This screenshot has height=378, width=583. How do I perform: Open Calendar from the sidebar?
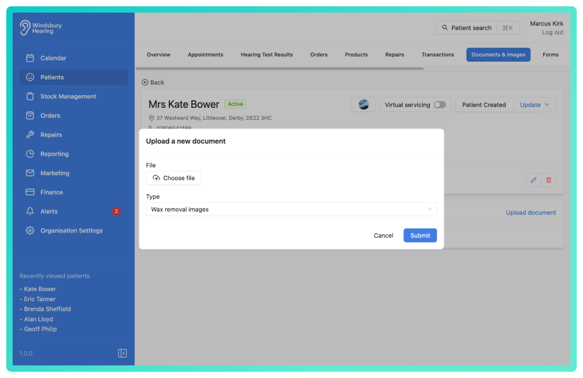point(73,58)
